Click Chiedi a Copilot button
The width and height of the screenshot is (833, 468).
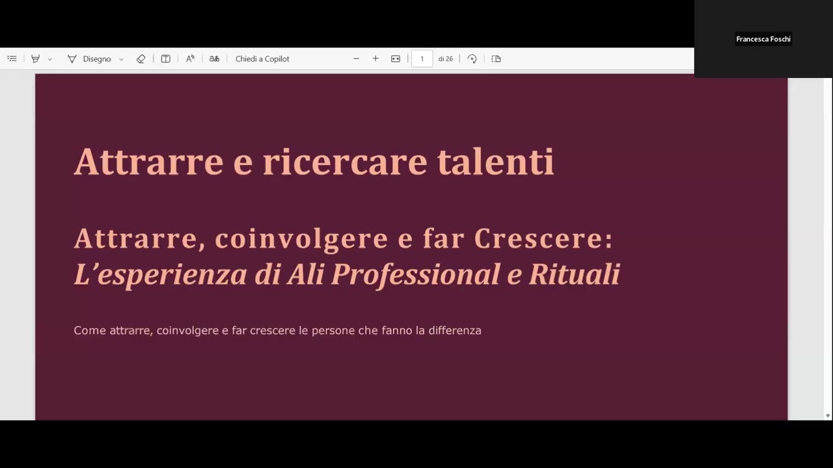click(x=262, y=58)
